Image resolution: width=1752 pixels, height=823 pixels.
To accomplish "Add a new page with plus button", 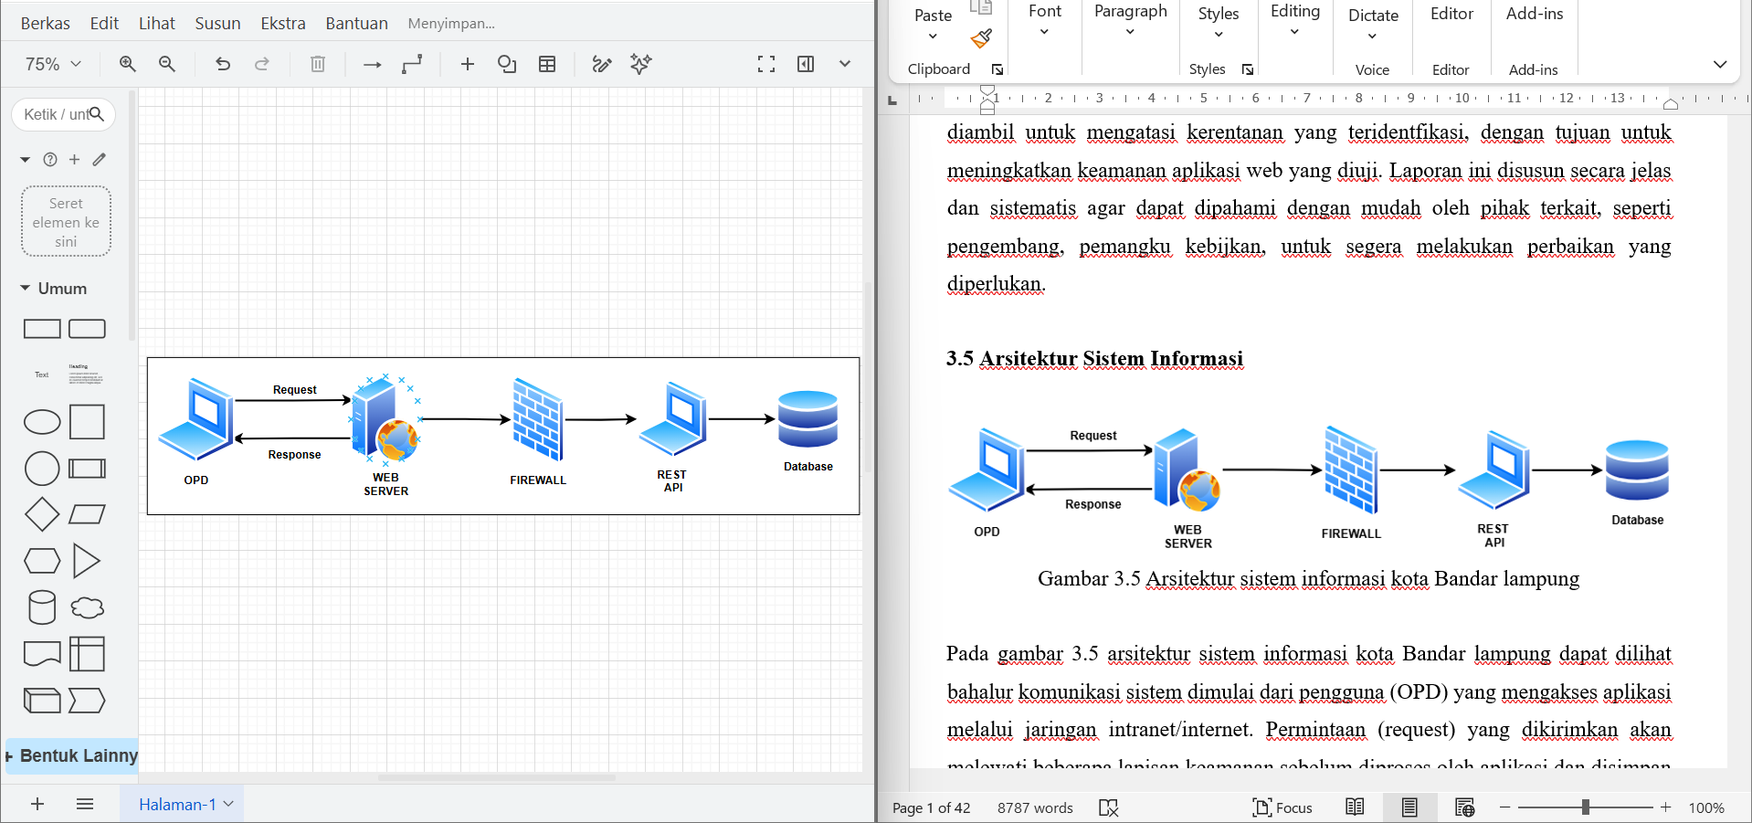I will tap(37, 804).
